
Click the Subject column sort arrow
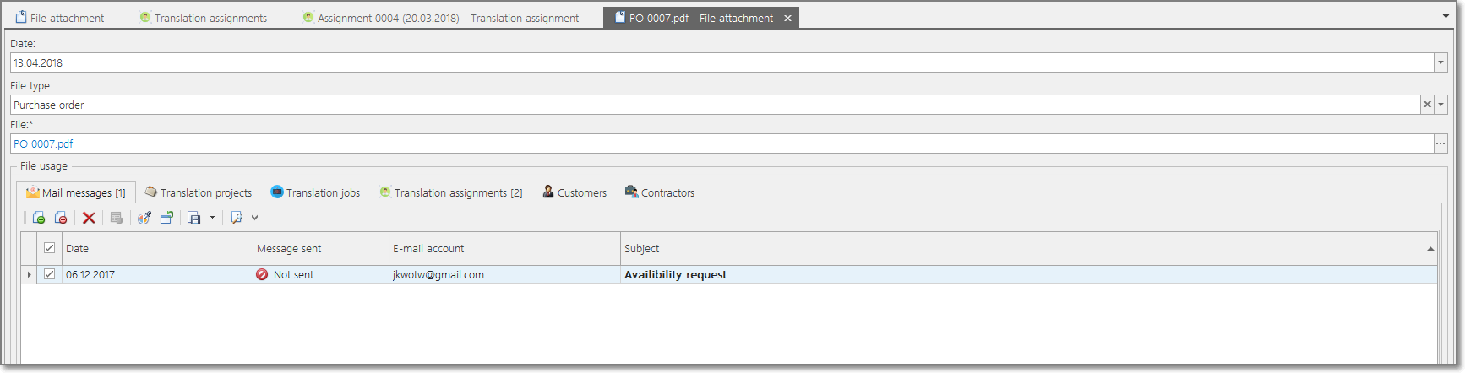(1430, 249)
